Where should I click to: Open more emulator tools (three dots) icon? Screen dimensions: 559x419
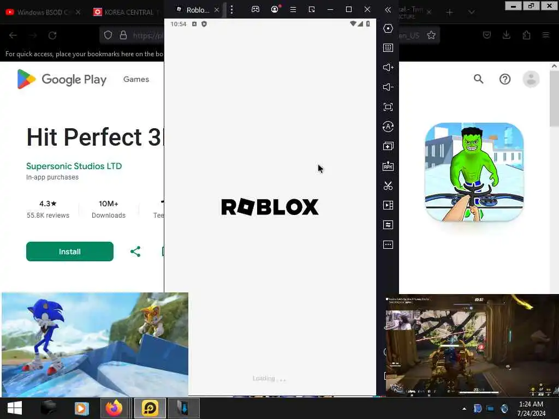pos(388,245)
